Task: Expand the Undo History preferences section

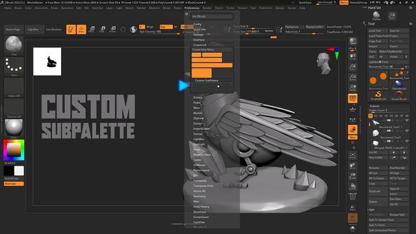Action: pyautogui.click(x=201, y=207)
